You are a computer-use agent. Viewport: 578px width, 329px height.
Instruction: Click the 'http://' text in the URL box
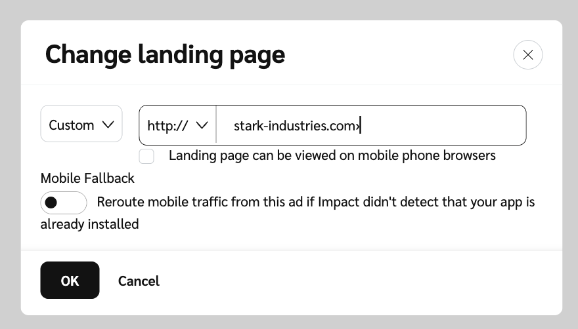point(167,125)
